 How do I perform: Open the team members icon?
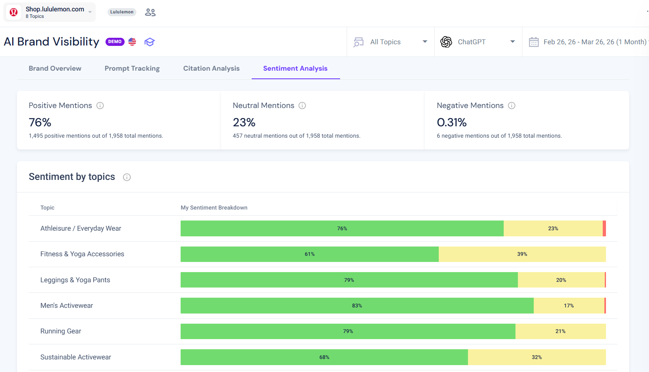(150, 12)
